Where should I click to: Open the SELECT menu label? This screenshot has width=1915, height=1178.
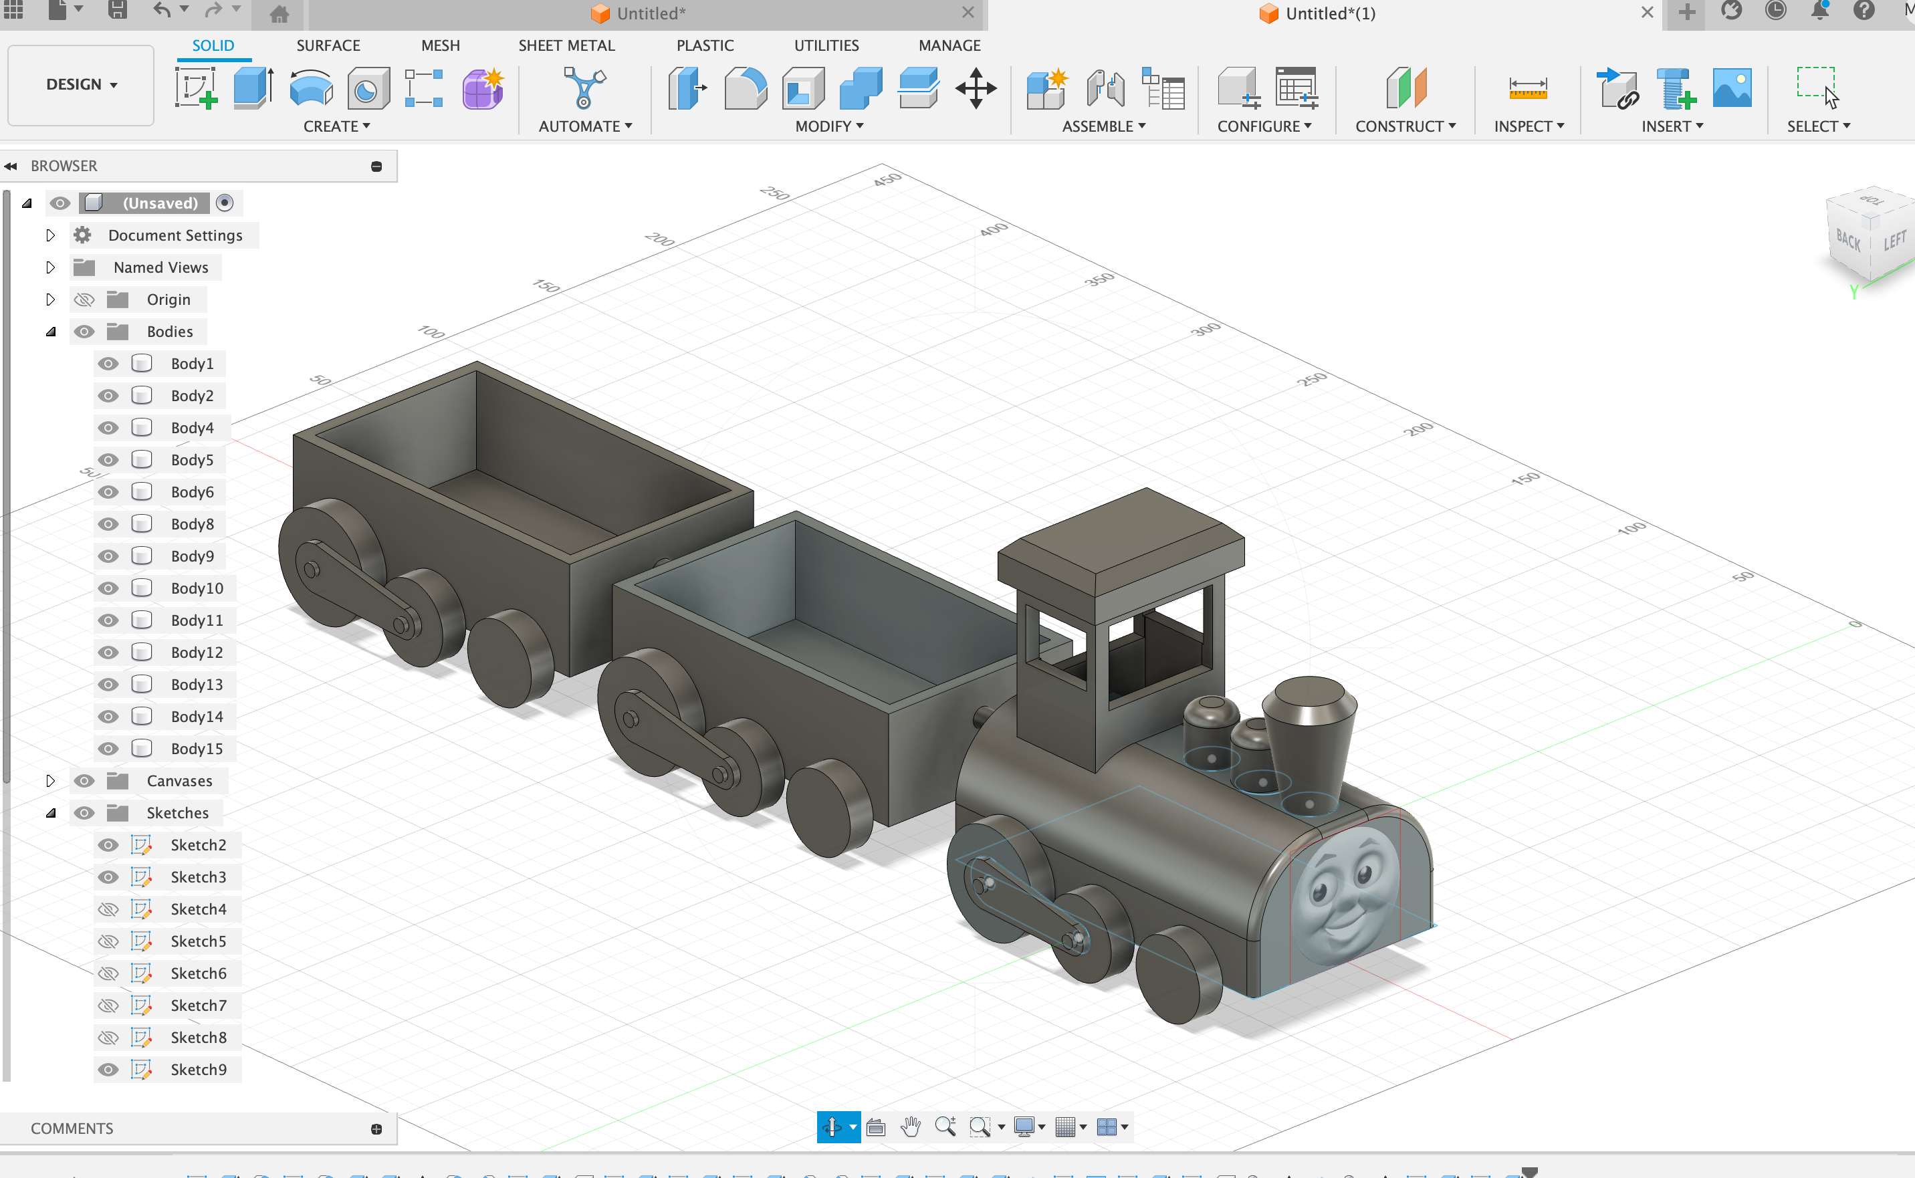(1819, 126)
